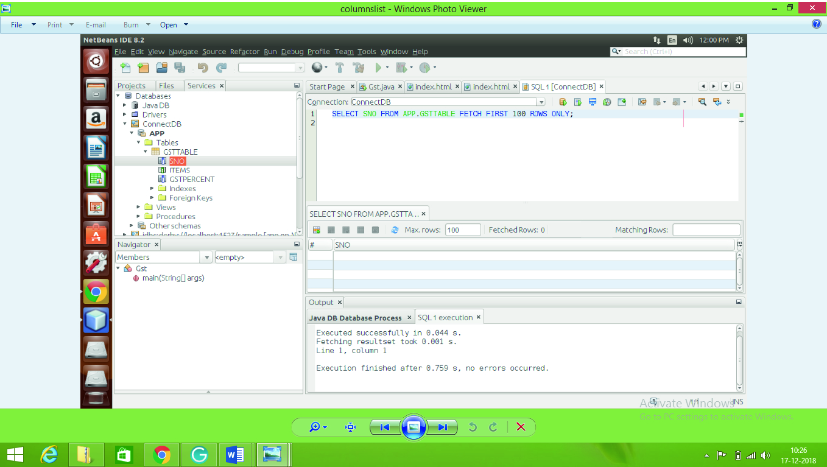The height and width of the screenshot is (467, 827).
Task: Open the File menu in Photo Viewer
Action: pos(16,25)
